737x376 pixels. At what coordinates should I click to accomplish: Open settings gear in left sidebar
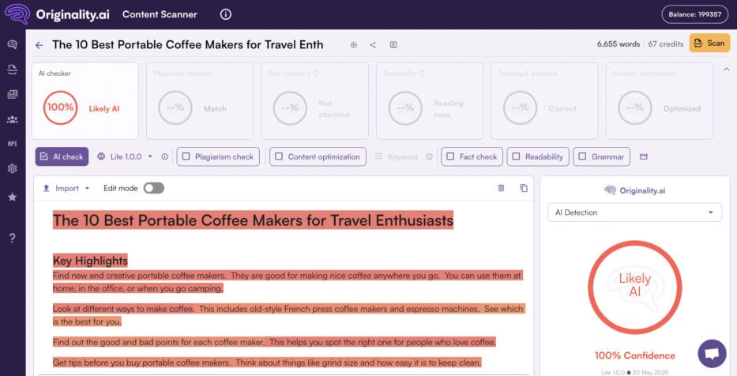12,168
